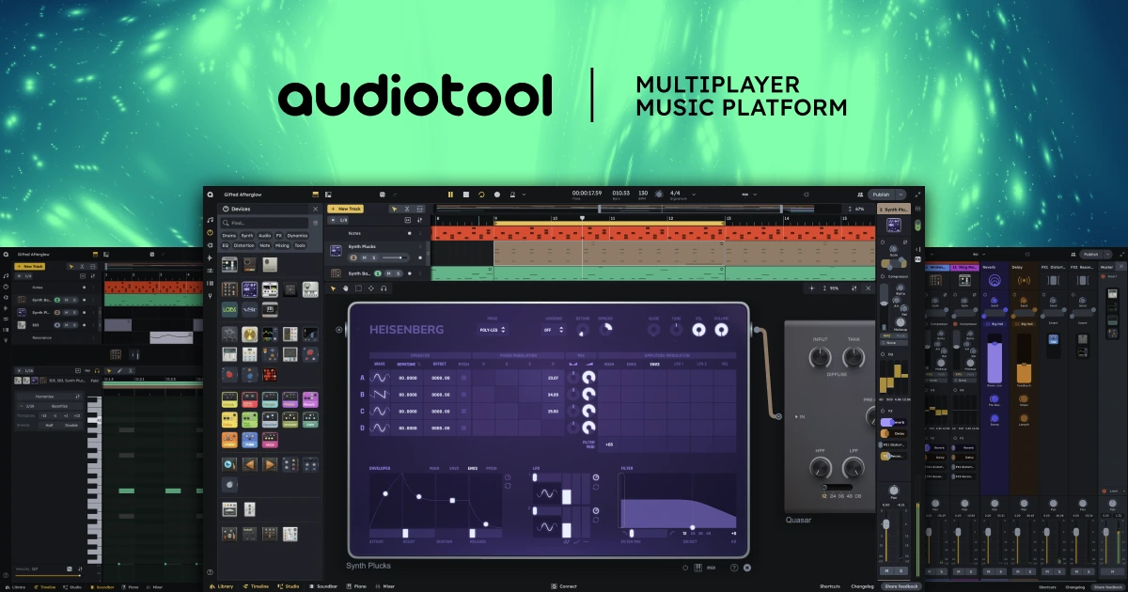Viewport: 1128px width, 592px height.
Task: Select the Devices power icon in sidebar
Action: (x=210, y=232)
